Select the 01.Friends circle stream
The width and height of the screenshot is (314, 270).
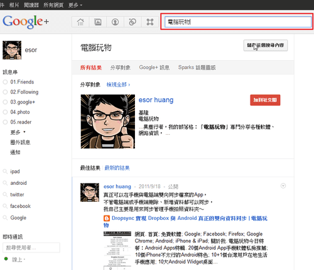(x=22, y=82)
